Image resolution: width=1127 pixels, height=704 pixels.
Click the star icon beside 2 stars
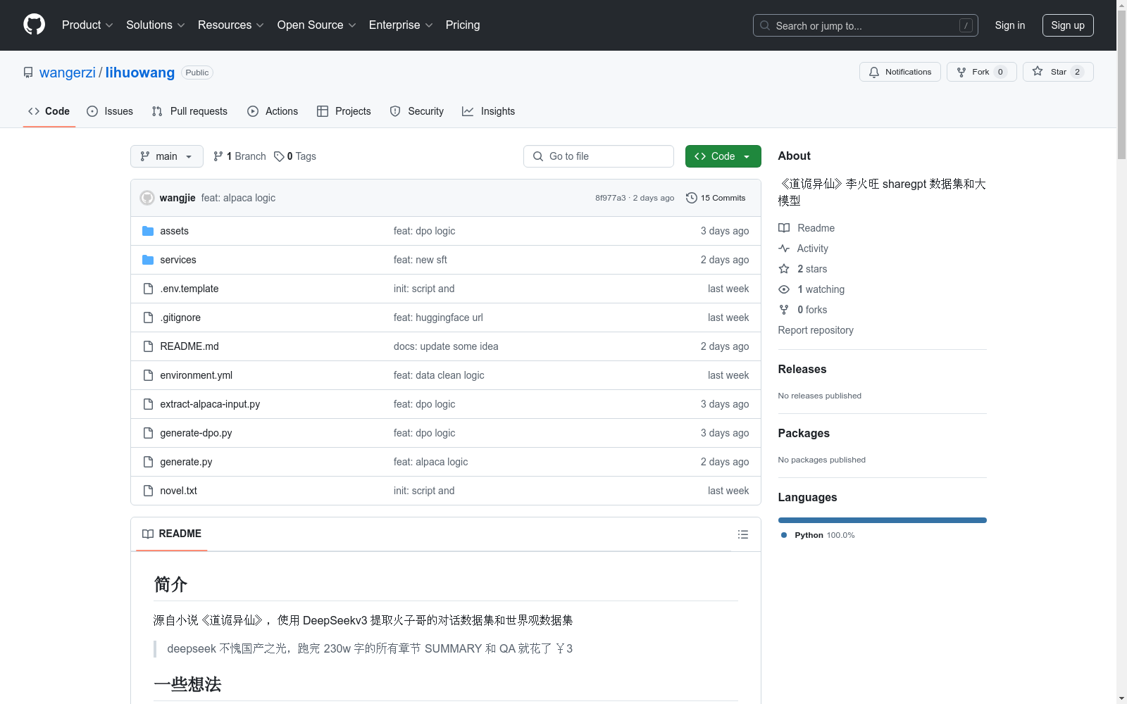784,269
